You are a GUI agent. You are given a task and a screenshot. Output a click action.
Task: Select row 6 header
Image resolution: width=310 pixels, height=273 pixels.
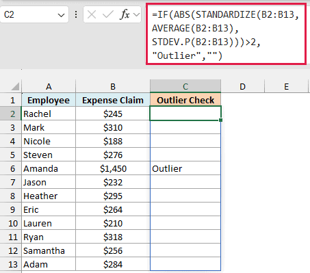(x=11, y=168)
